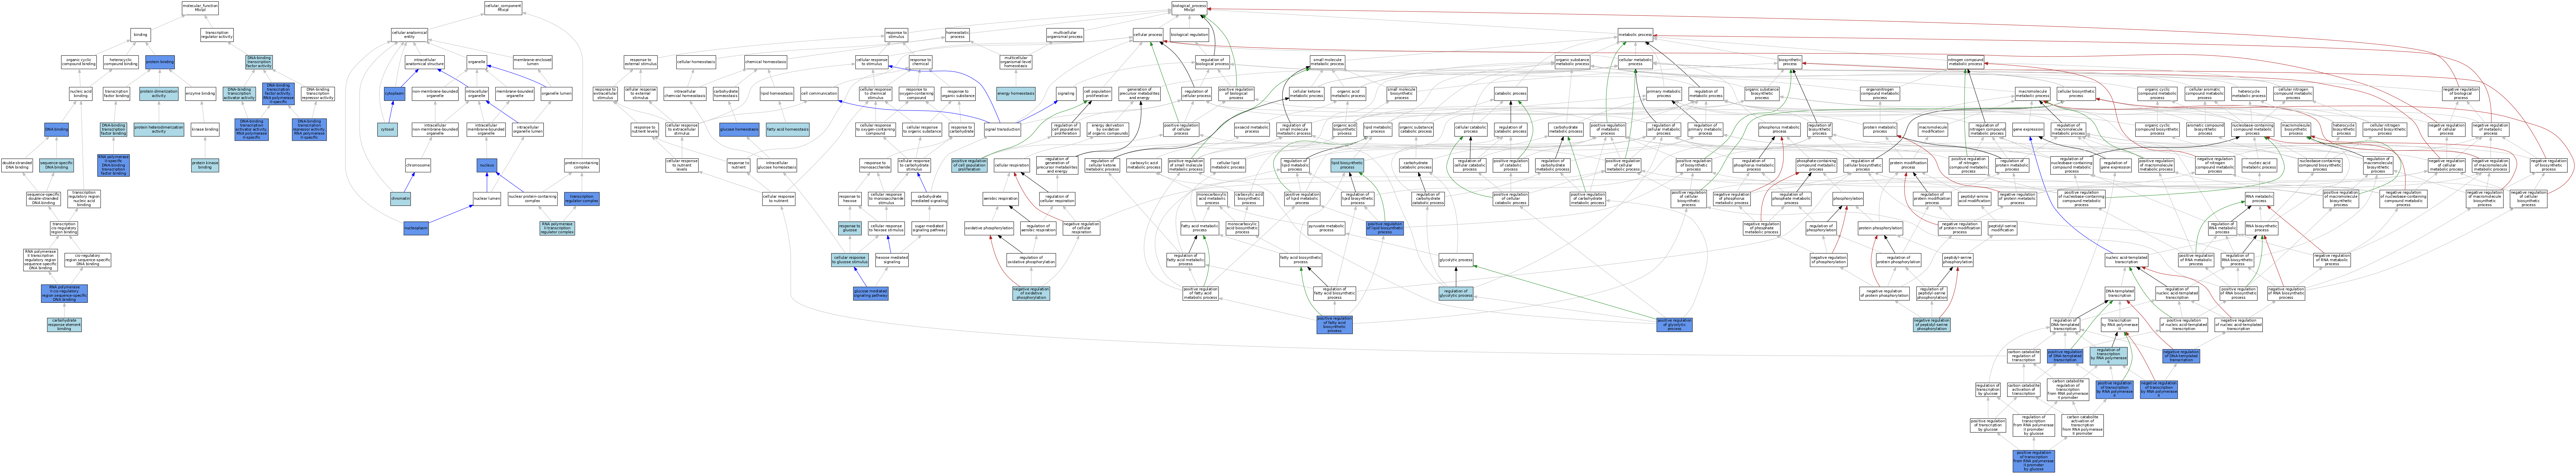Click the blue 'protein binding' node
This screenshot has width=2576, height=474.
click(160, 62)
